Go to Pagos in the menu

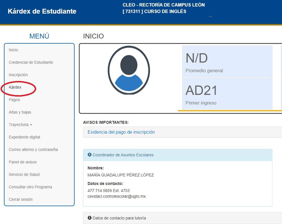click(x=14, y=100)
